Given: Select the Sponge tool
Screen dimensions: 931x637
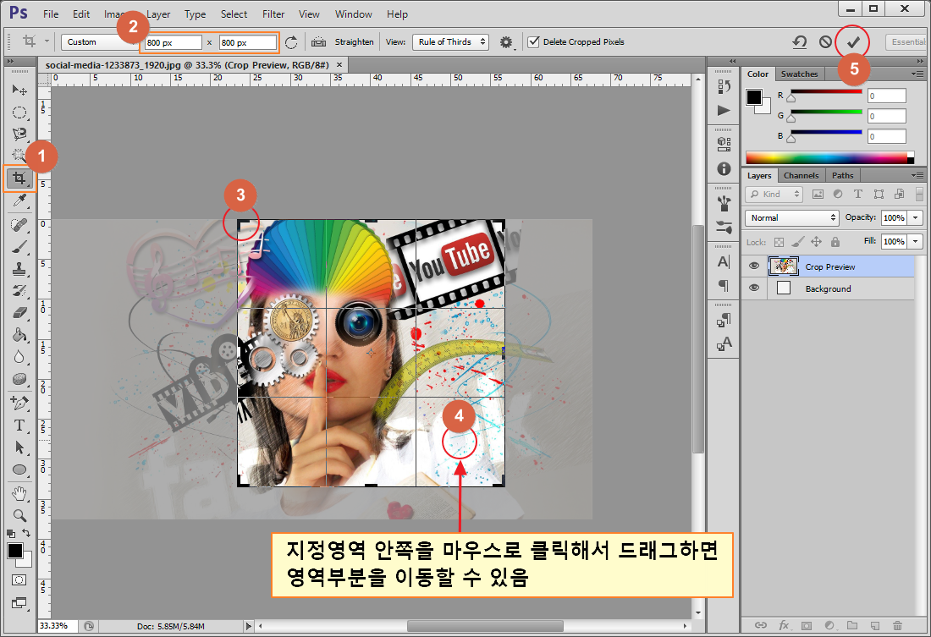Looking at the screenshot, I should [19, 379].
